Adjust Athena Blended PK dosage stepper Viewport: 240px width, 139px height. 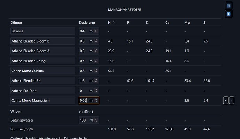[x=96, y=80]
